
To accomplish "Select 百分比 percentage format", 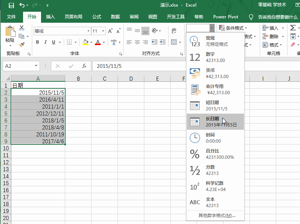I will 215,154.
